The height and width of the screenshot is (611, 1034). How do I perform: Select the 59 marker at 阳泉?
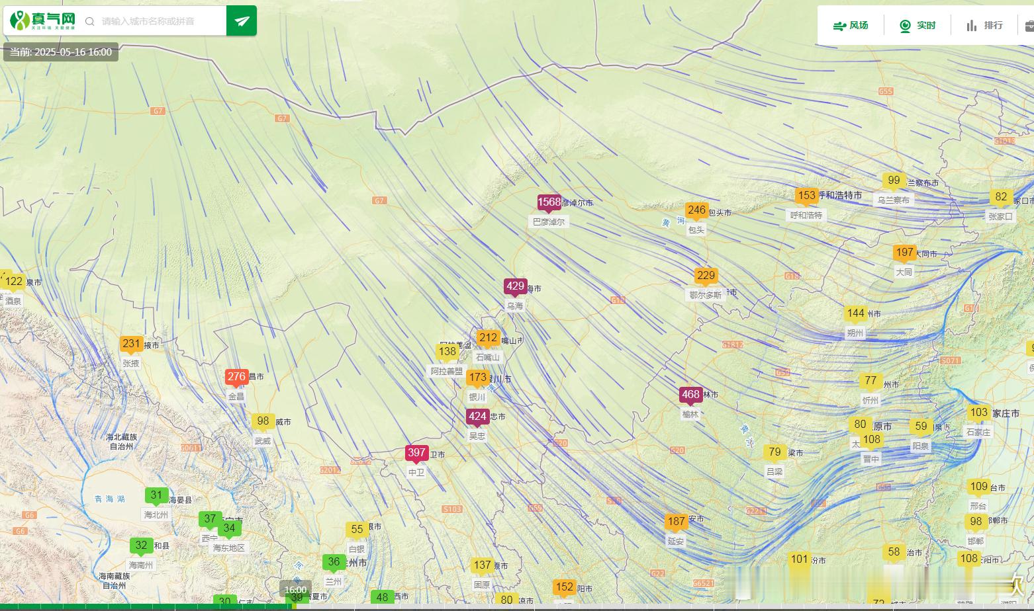(921, 427)
